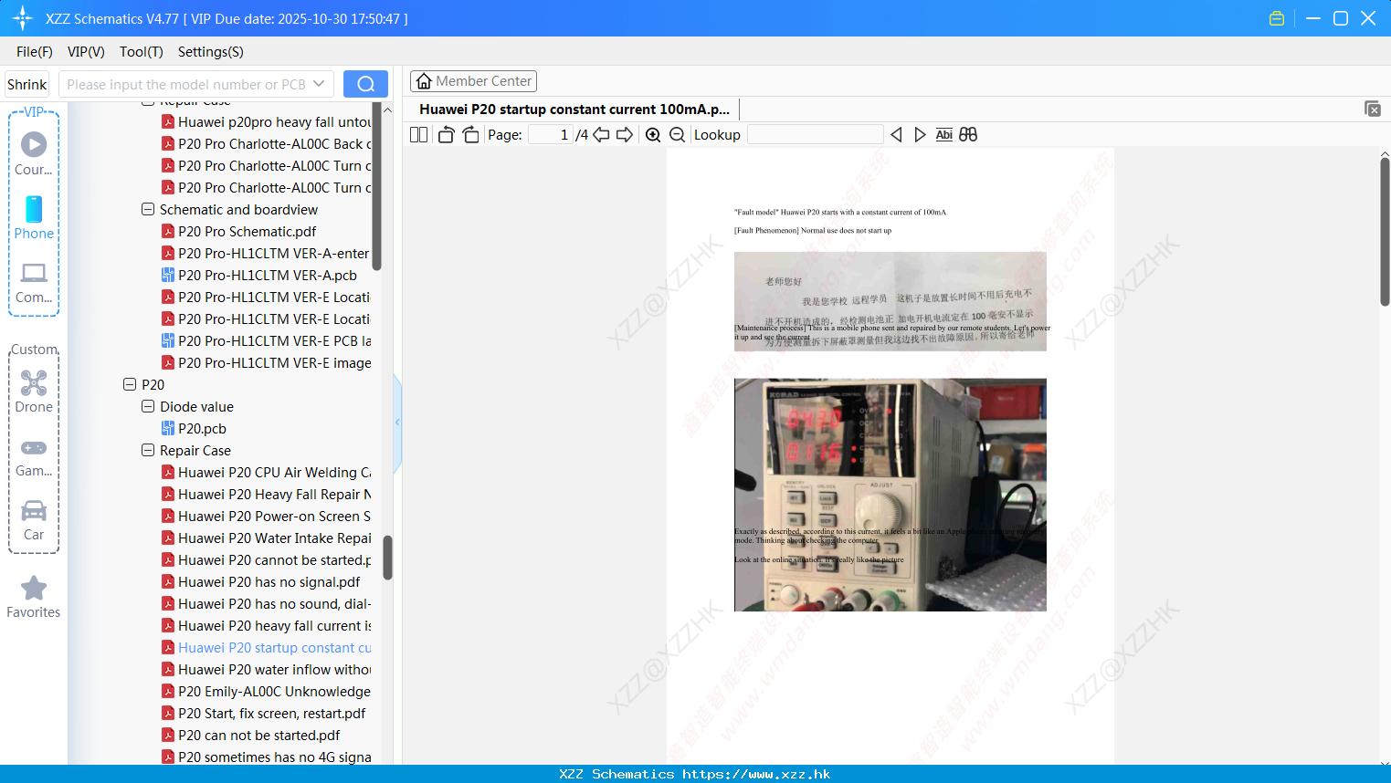
Task: Select the Computer sidebar category
Action: 34,282
